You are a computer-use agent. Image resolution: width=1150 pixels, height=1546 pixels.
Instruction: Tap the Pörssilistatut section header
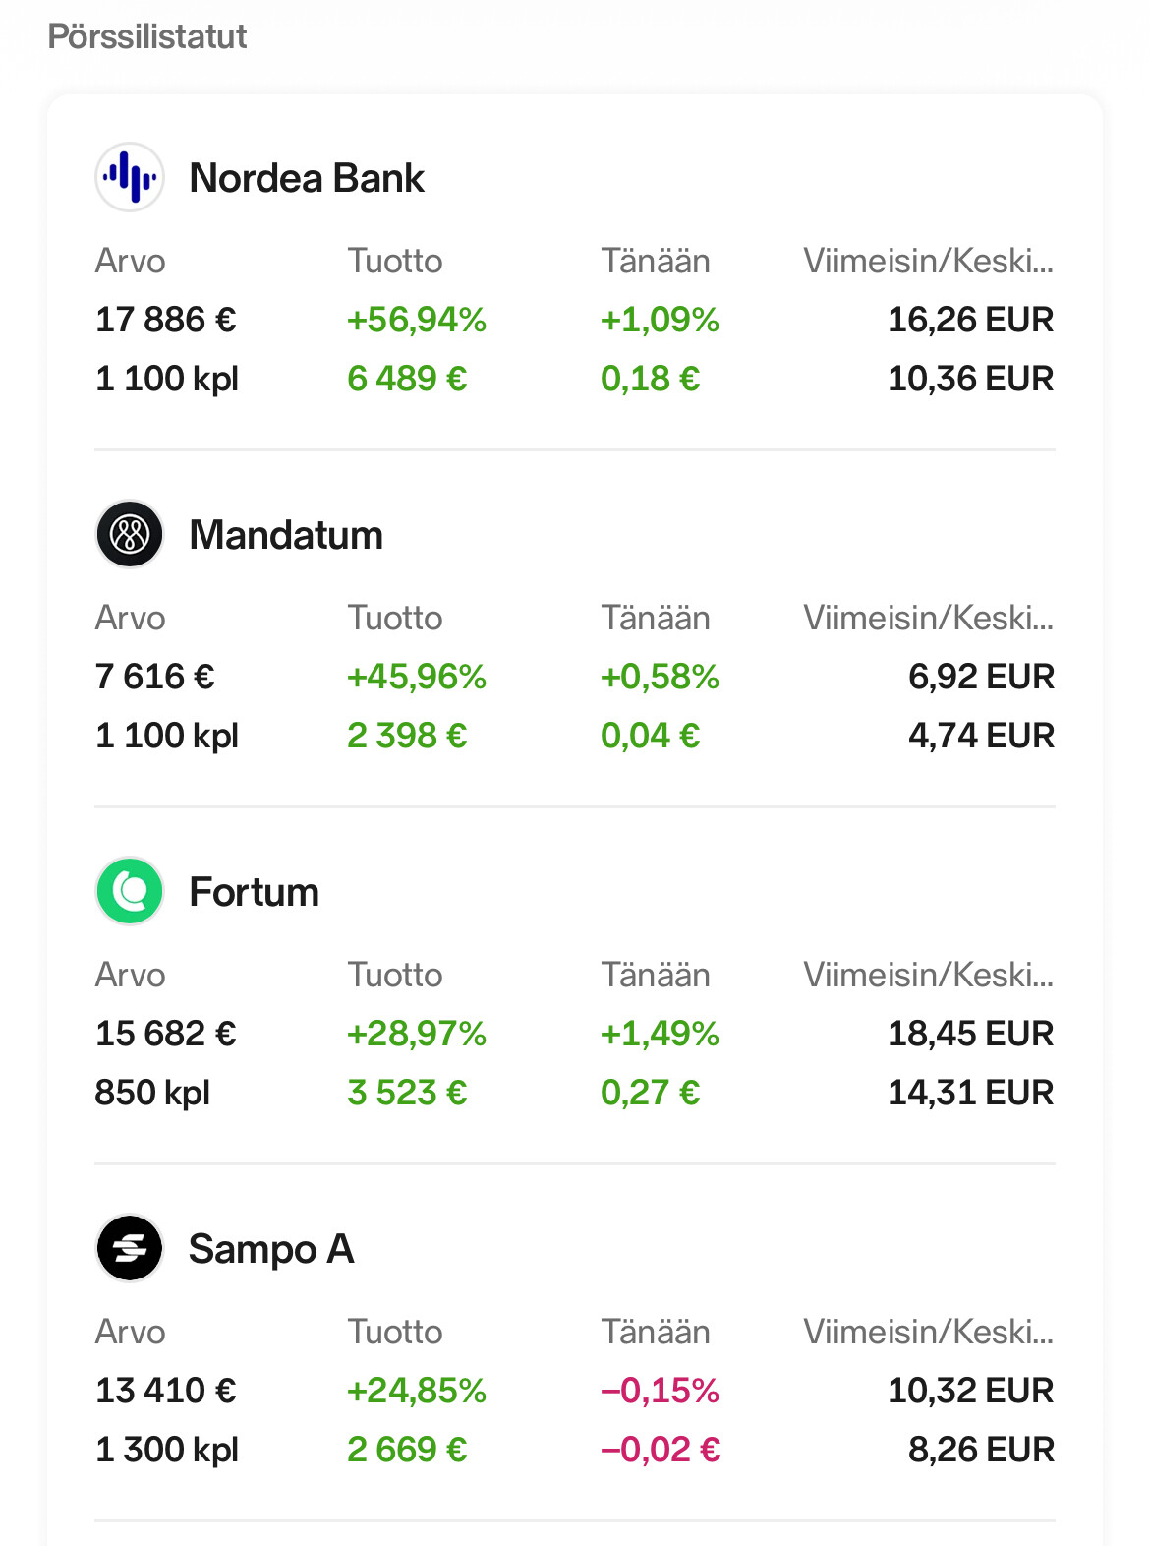pos(147,37)
